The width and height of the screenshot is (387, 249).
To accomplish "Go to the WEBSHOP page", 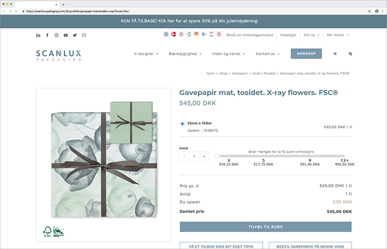I will click(x=306, y=54).
